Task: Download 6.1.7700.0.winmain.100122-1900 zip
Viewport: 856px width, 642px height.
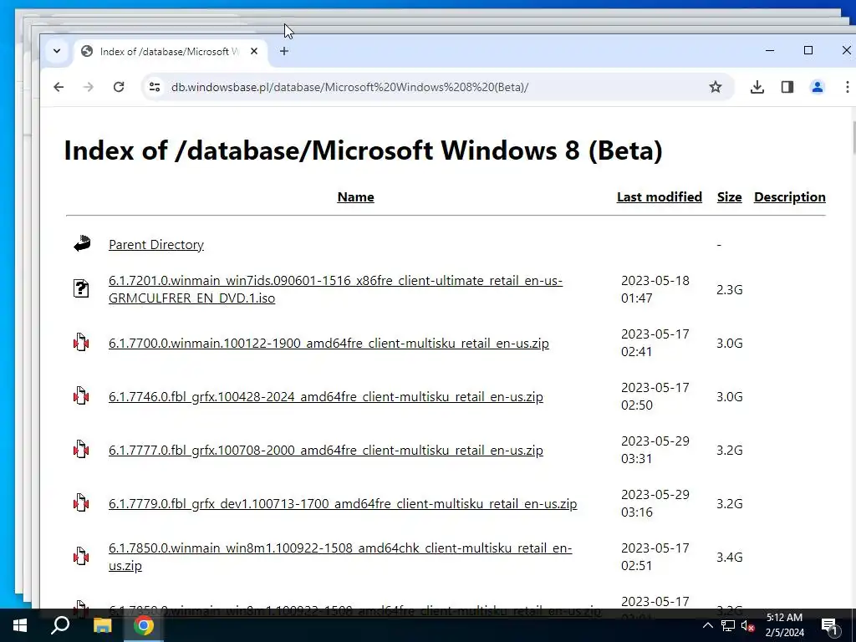Action: (x=329, y=343)
